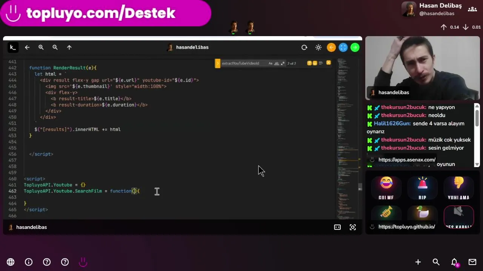Click the editor vertical scrollbar thumb

pyautogui.click(x=360, y=187)
